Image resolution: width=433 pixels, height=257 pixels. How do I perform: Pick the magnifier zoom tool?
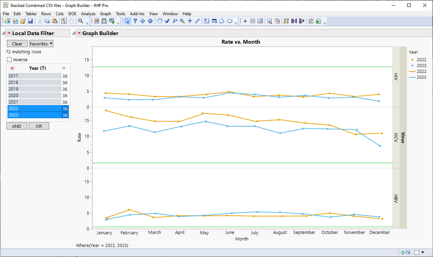point(182,21)
